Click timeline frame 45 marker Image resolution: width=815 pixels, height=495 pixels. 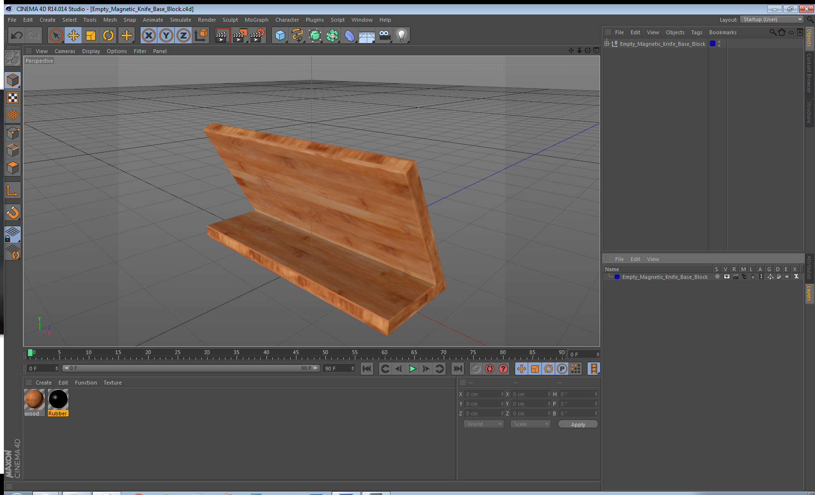pos(295,353)
